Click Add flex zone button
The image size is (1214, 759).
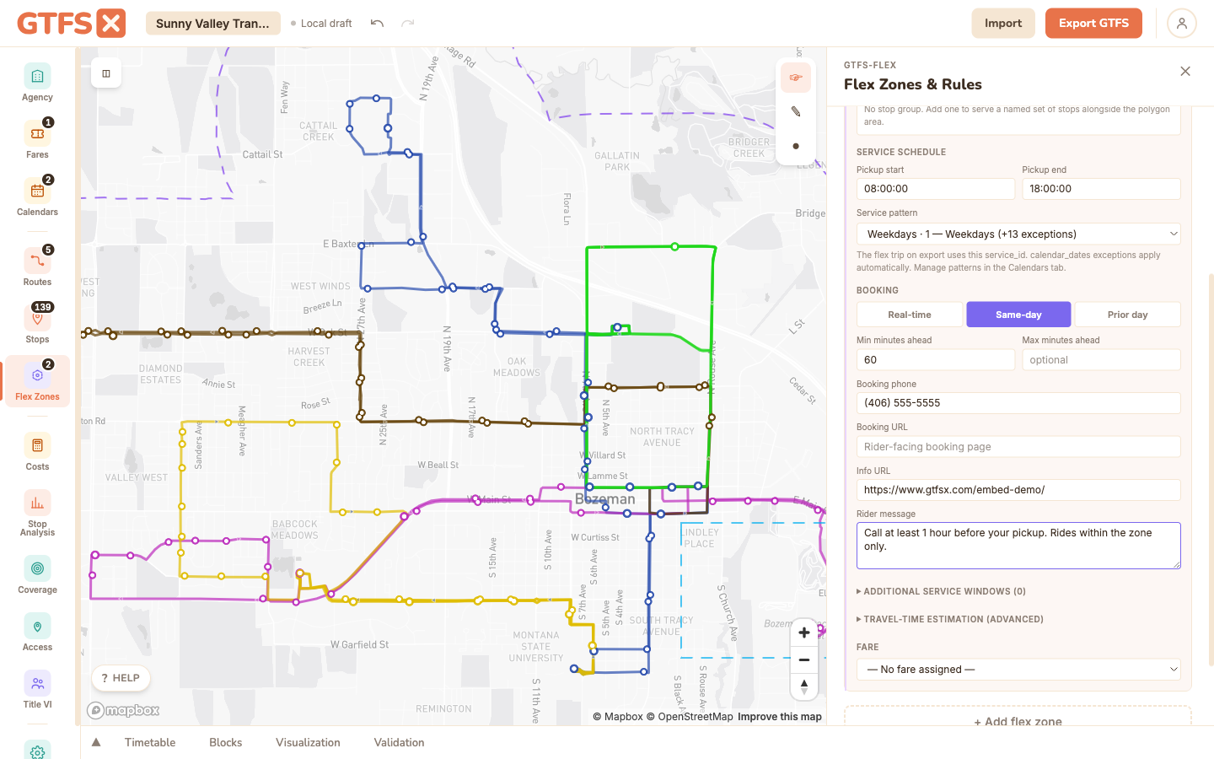click(x=1018, y=721)
